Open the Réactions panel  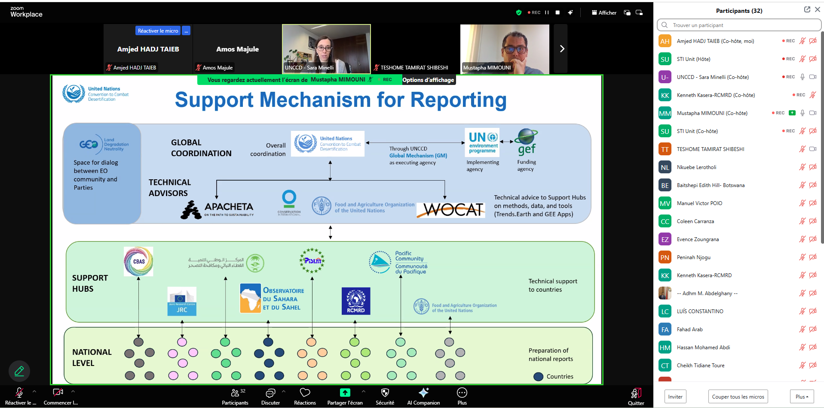(305, 396)
